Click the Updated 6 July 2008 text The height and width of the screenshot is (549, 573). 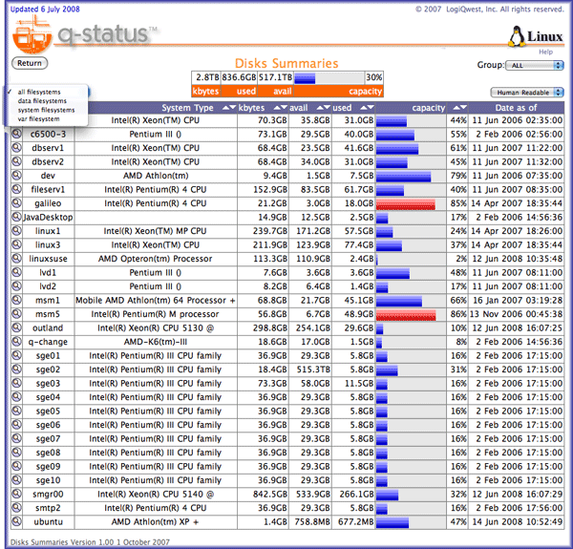[45, 10]
